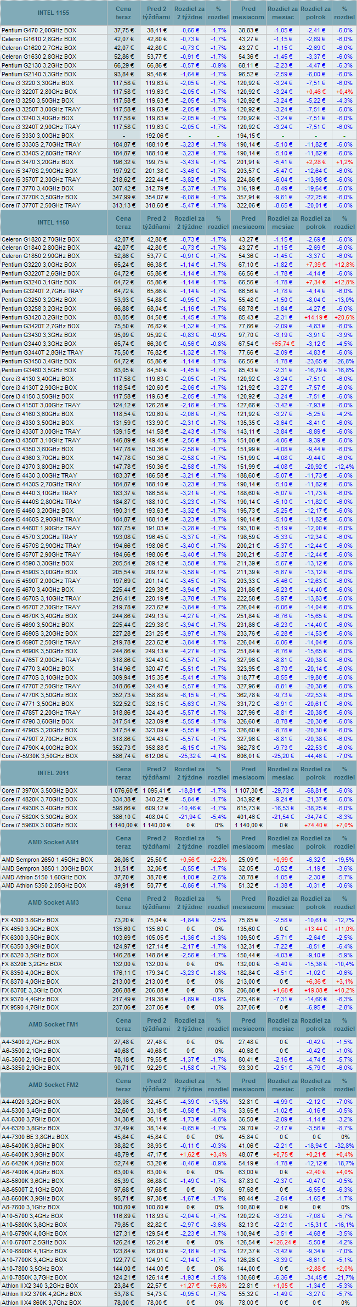Click the AMD Socket AM1 section header
The height and width of the screenshot is (1307, 357).
click(x=53, y=842)
